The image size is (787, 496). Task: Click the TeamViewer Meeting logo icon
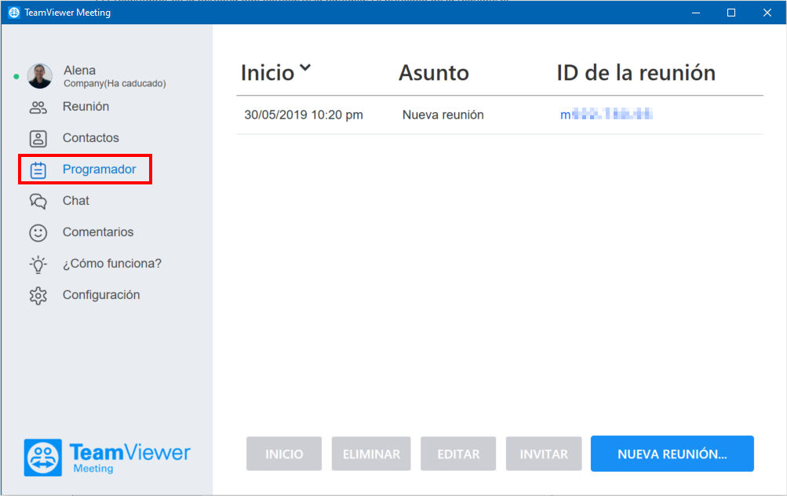pyautogui.click(x=43, y=458)
